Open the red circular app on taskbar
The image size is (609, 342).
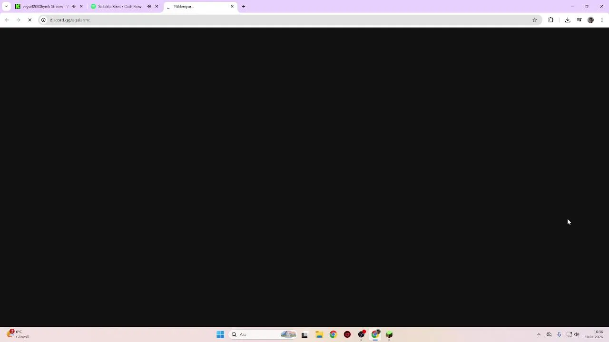347,334
